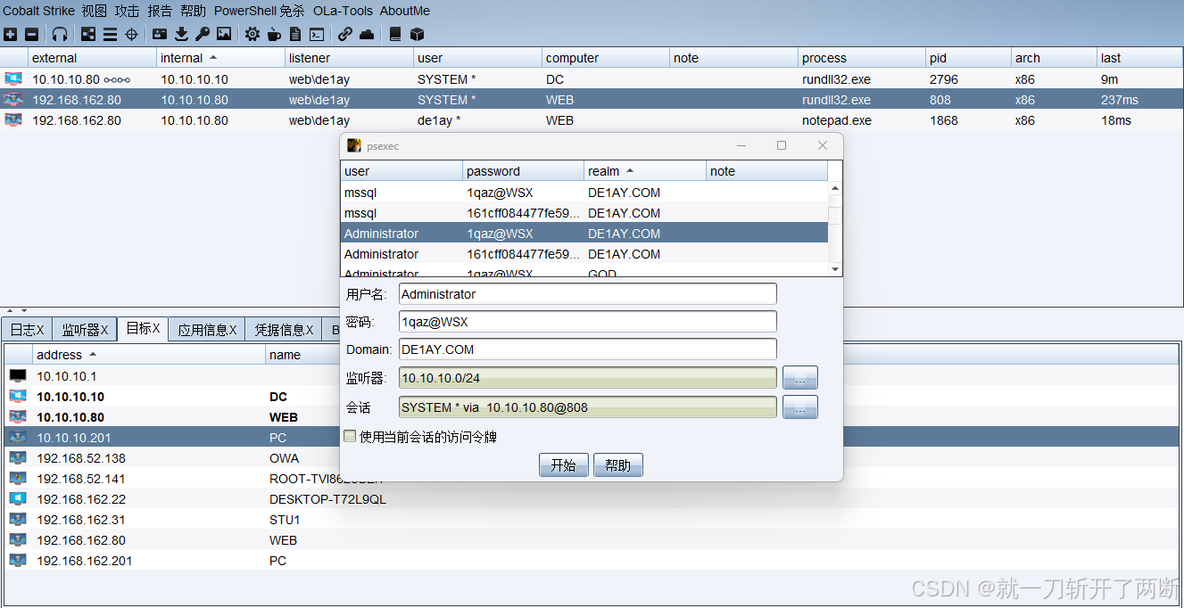Open the PowerShell 免杀 menu

pos(259,11)
